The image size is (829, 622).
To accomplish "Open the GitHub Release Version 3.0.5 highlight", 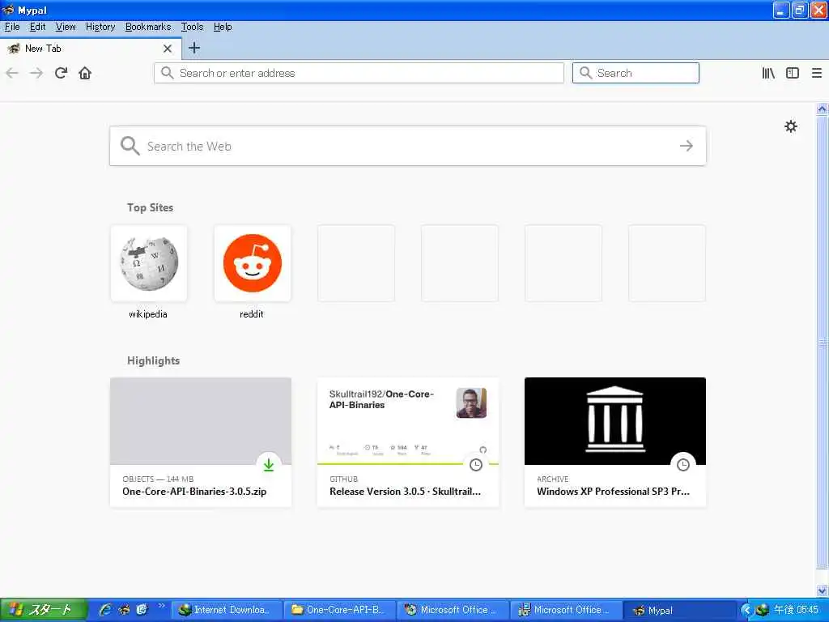I will tap(408, 442).
